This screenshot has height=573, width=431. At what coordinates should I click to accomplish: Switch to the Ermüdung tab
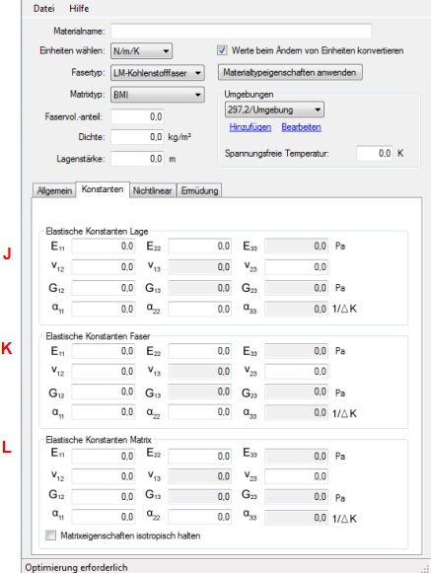point(199,190)
